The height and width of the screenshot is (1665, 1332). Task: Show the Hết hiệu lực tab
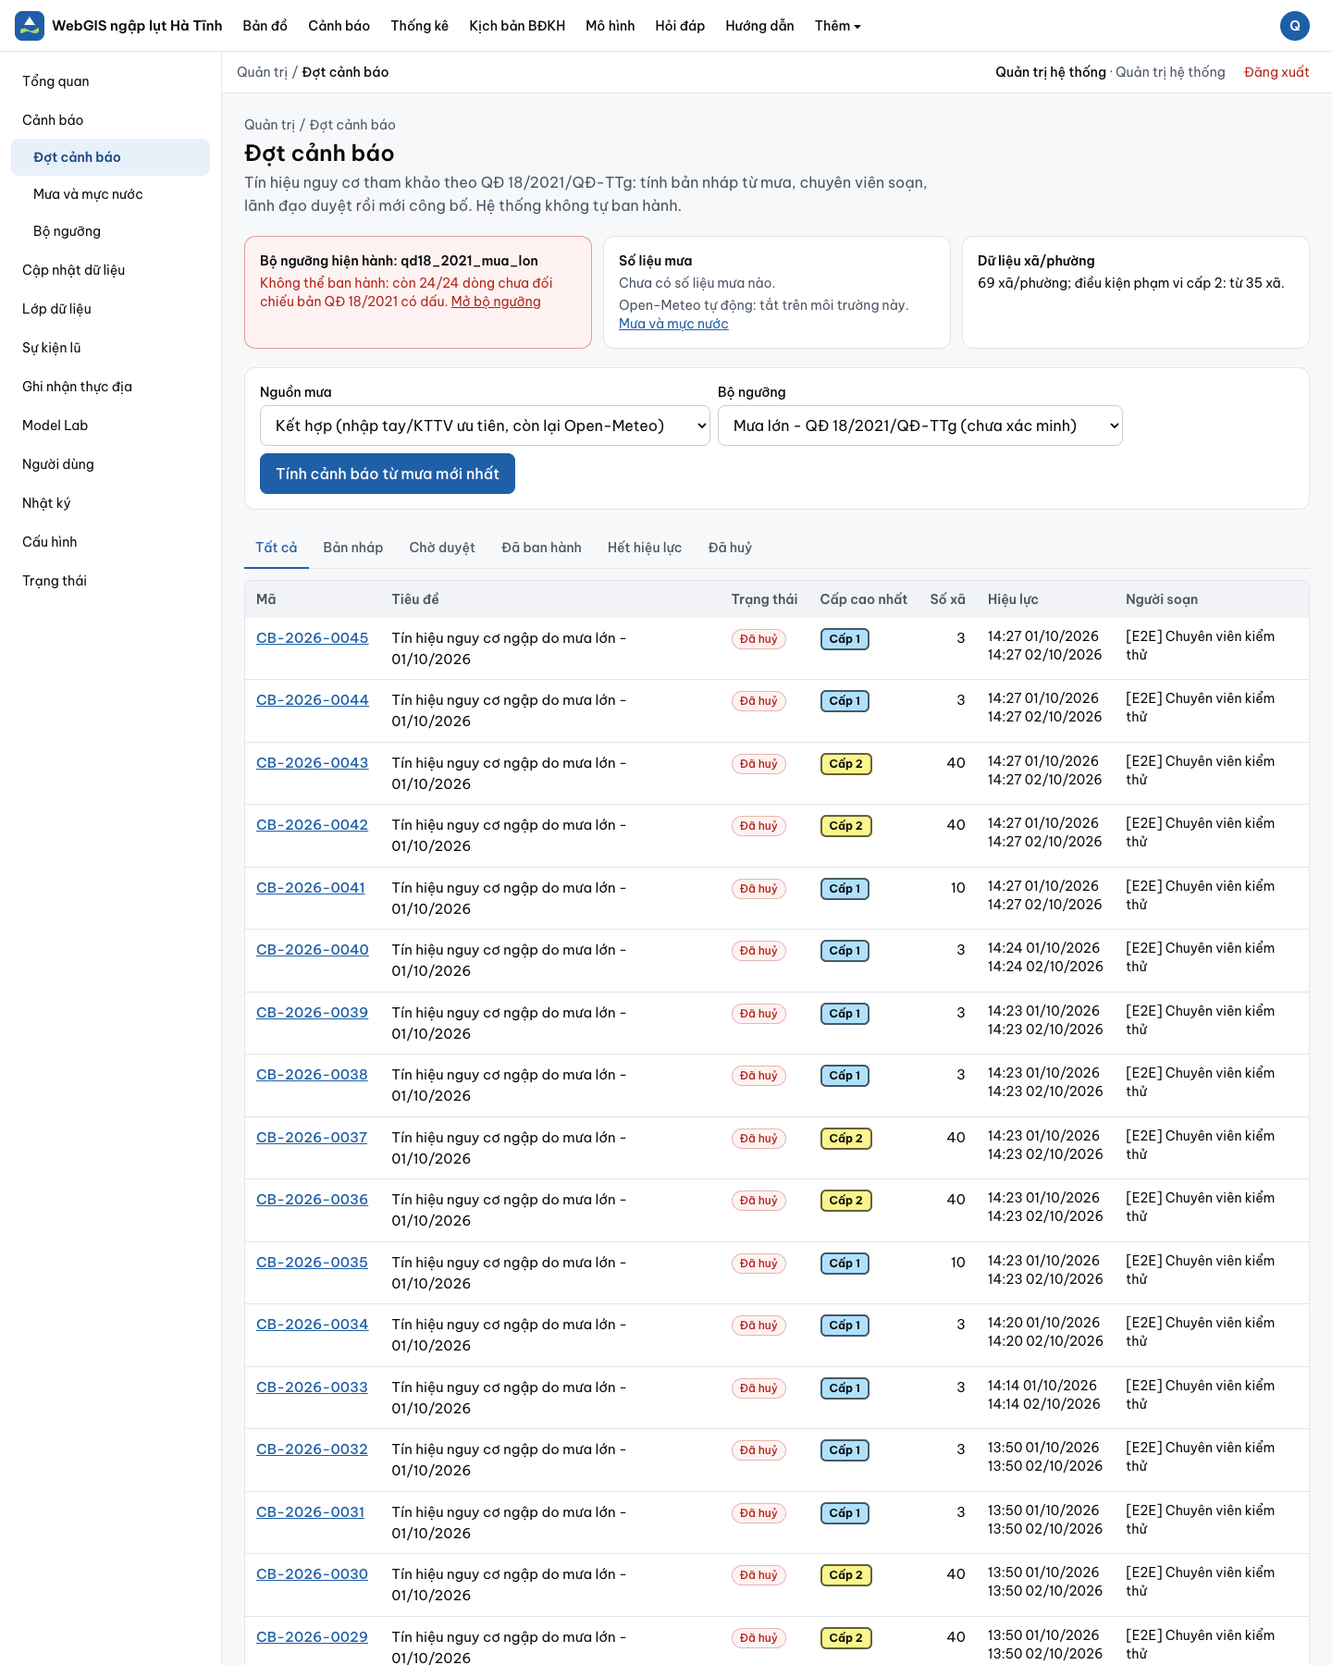645,548
